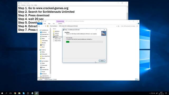Sort files by the Namn column header
The image size is (169, 95).
[x=54, y=29]
